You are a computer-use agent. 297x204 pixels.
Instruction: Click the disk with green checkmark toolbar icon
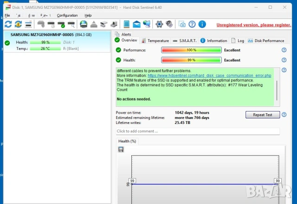tap(61, 25)
